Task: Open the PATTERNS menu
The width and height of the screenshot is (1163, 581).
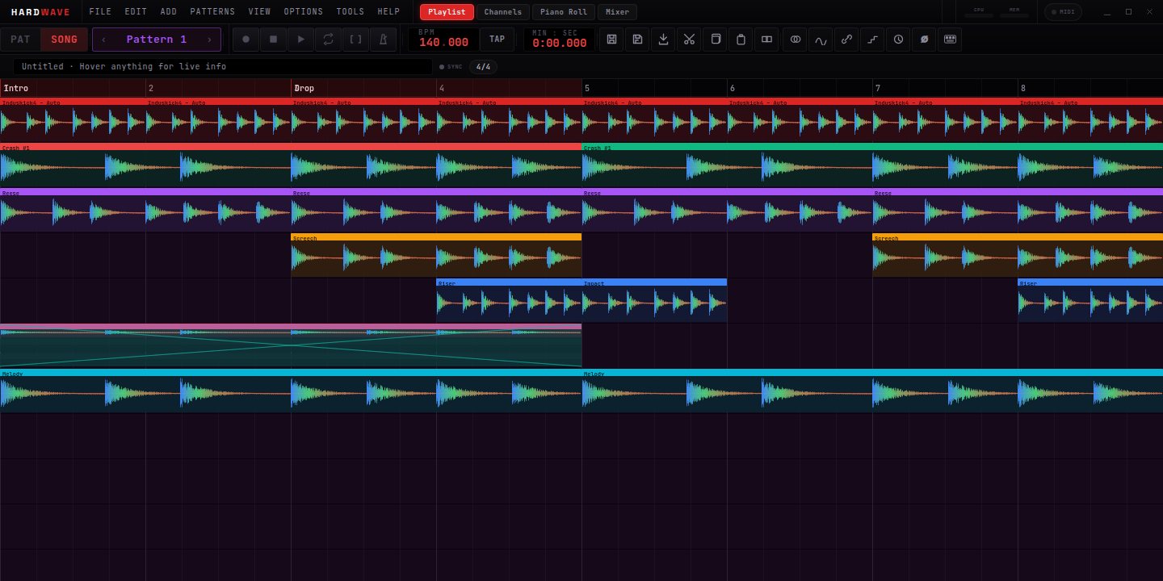Action: point(212,12)
